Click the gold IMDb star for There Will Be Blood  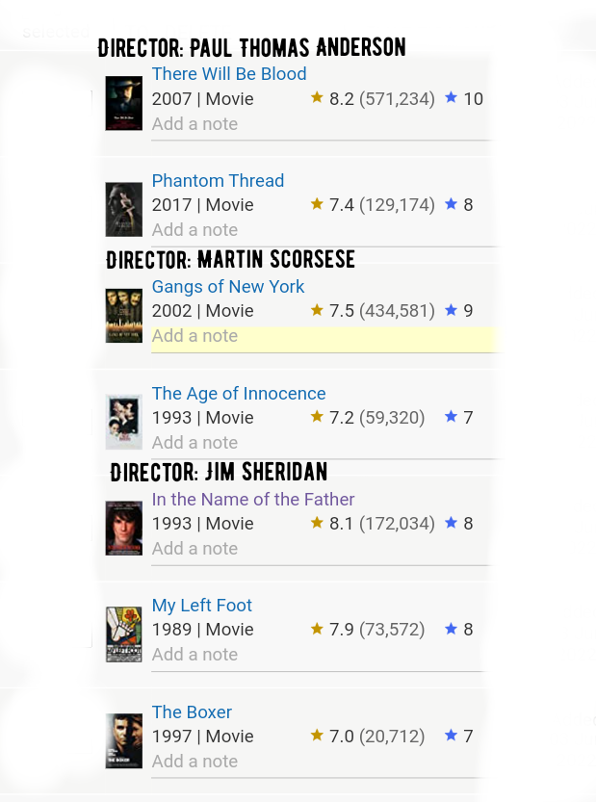coord(317,97)
